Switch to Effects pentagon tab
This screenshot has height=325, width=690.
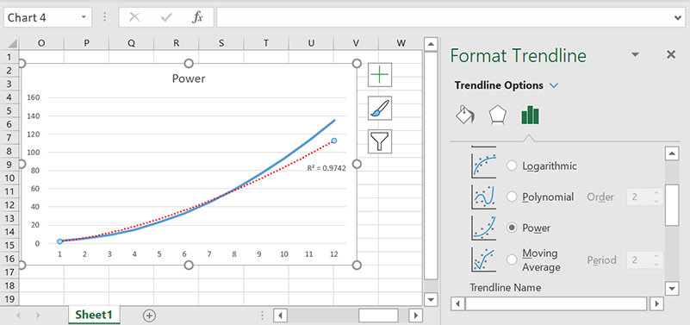pos(497,116)
